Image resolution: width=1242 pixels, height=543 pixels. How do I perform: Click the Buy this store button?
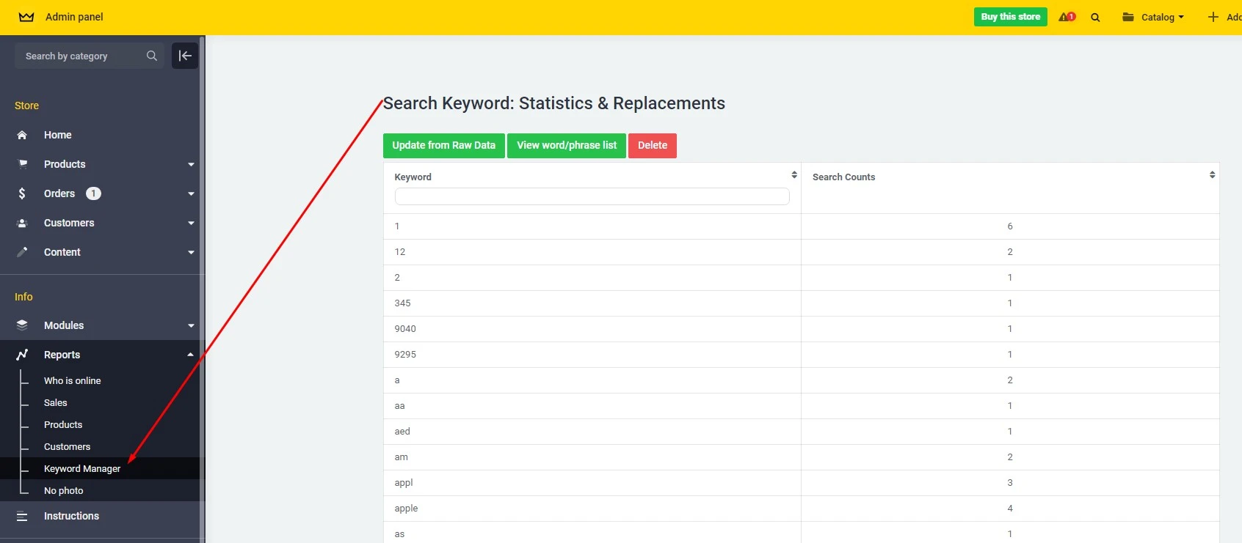coord(1011,17)
